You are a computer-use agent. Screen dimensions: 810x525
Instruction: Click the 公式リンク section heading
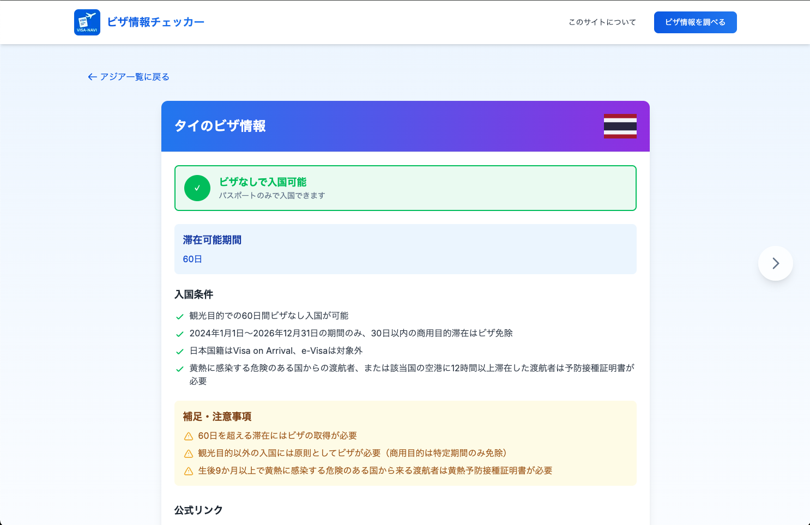click(x=198, y=510)
